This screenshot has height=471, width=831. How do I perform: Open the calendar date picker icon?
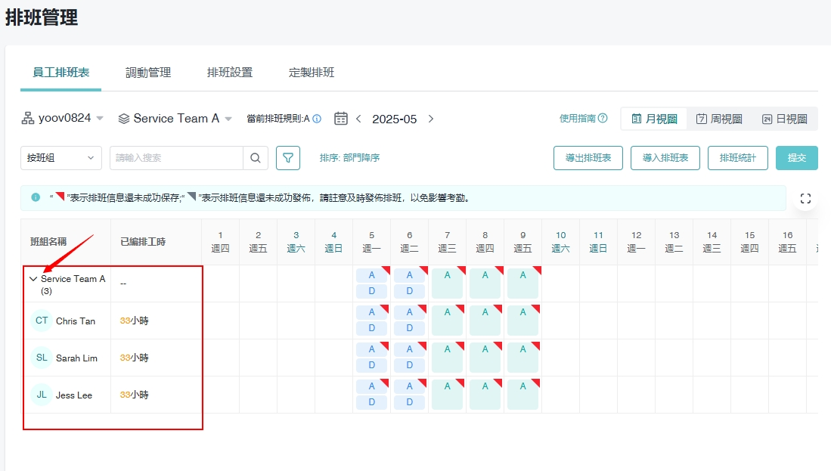click(x=341, y=119)
